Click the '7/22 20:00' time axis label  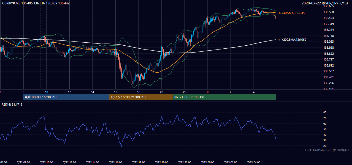coord(162,162)
